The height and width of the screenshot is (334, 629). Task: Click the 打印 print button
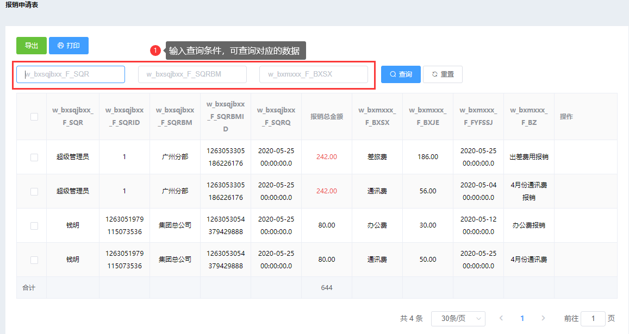coord(68,46)
